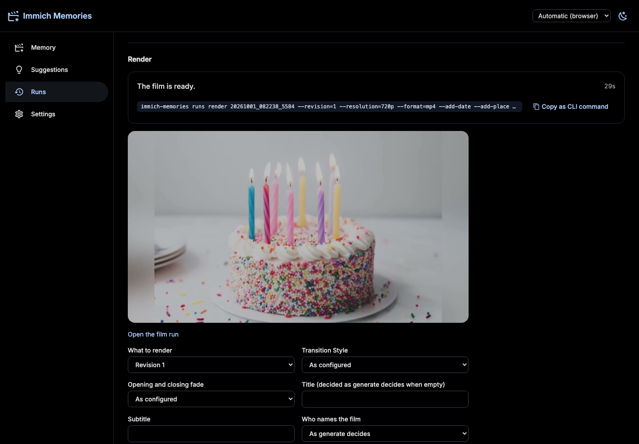
Task: Open Settings from sidebar
Action: (57, 114)
